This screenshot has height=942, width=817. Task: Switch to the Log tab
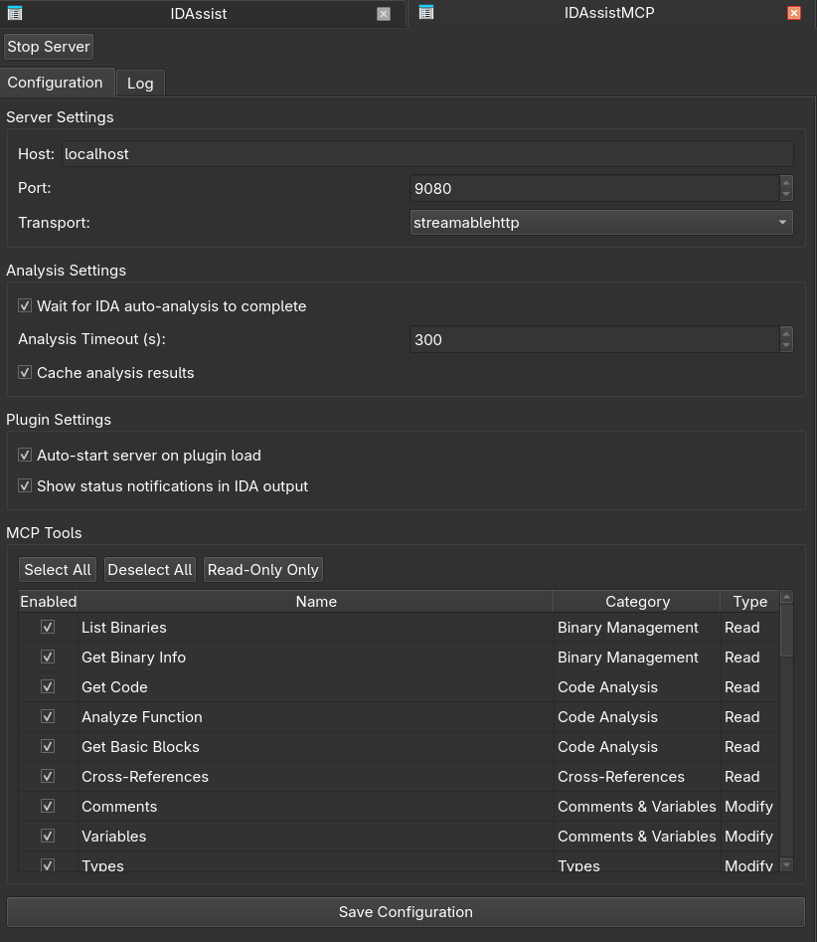pos(139,83)
